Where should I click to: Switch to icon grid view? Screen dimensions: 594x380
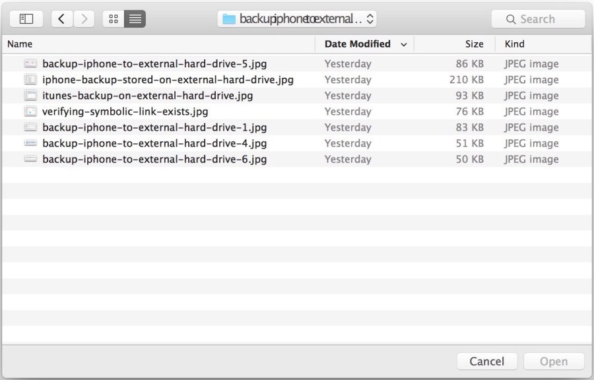point(114,18)
